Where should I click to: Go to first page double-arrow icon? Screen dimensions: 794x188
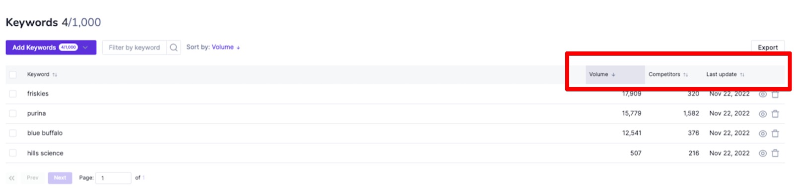(12, 178)
